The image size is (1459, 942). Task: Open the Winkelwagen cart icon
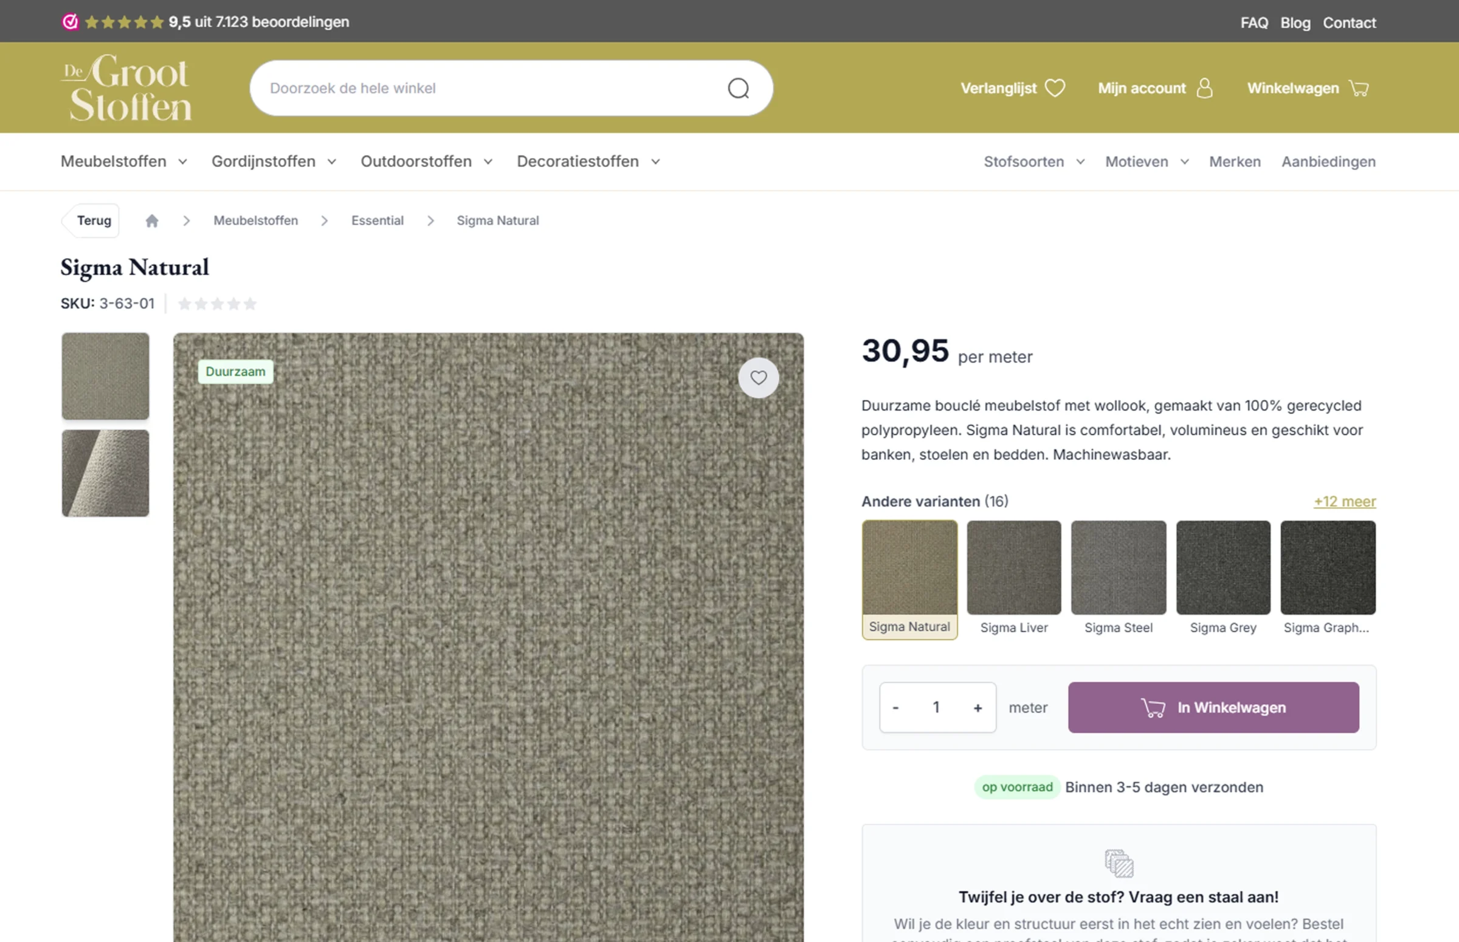[1359, 88]
